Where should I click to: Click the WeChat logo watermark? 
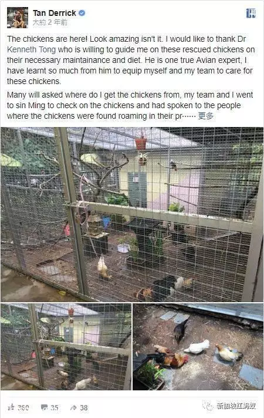pos(208,406)
